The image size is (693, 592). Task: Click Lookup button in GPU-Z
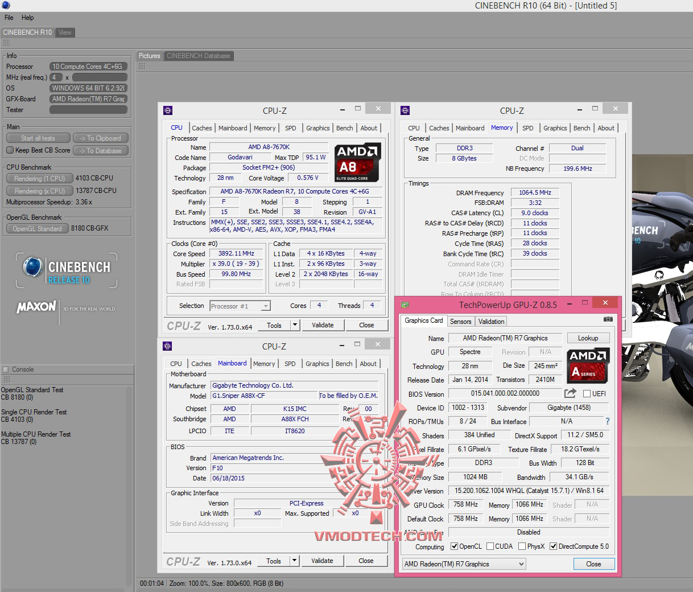588,338
